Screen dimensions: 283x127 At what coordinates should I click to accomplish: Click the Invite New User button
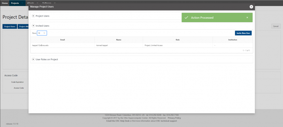[243, 33]
